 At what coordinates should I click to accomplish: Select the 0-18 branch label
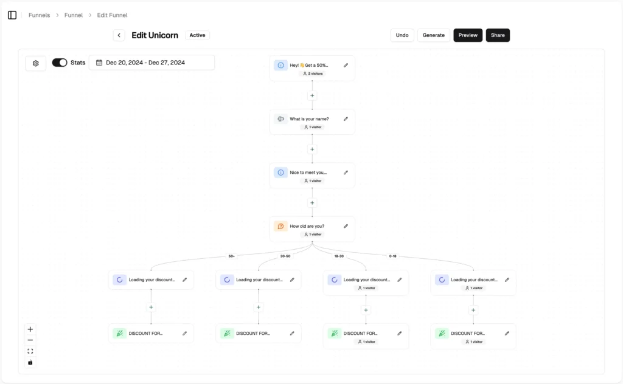(x=392, y=256)
